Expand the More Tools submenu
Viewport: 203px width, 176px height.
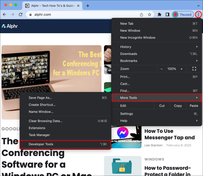tap(157, 98)
